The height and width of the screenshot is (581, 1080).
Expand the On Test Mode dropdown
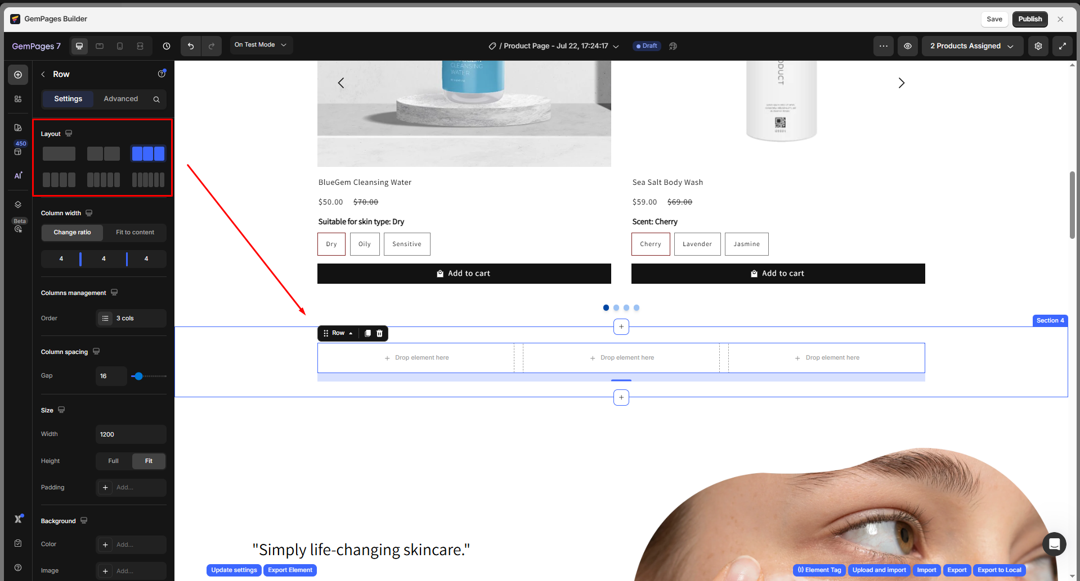click(261, 45)
